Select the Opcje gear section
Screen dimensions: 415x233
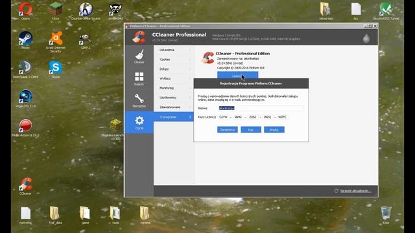point(139,122)
